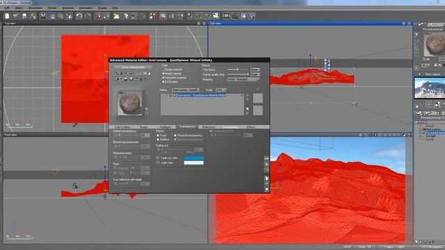Image resolution: width=445 pixels, height=250 pixels.
Task: Click the X cancel icon in material editor
Action: pyautogui.click(x=266, y=164)
